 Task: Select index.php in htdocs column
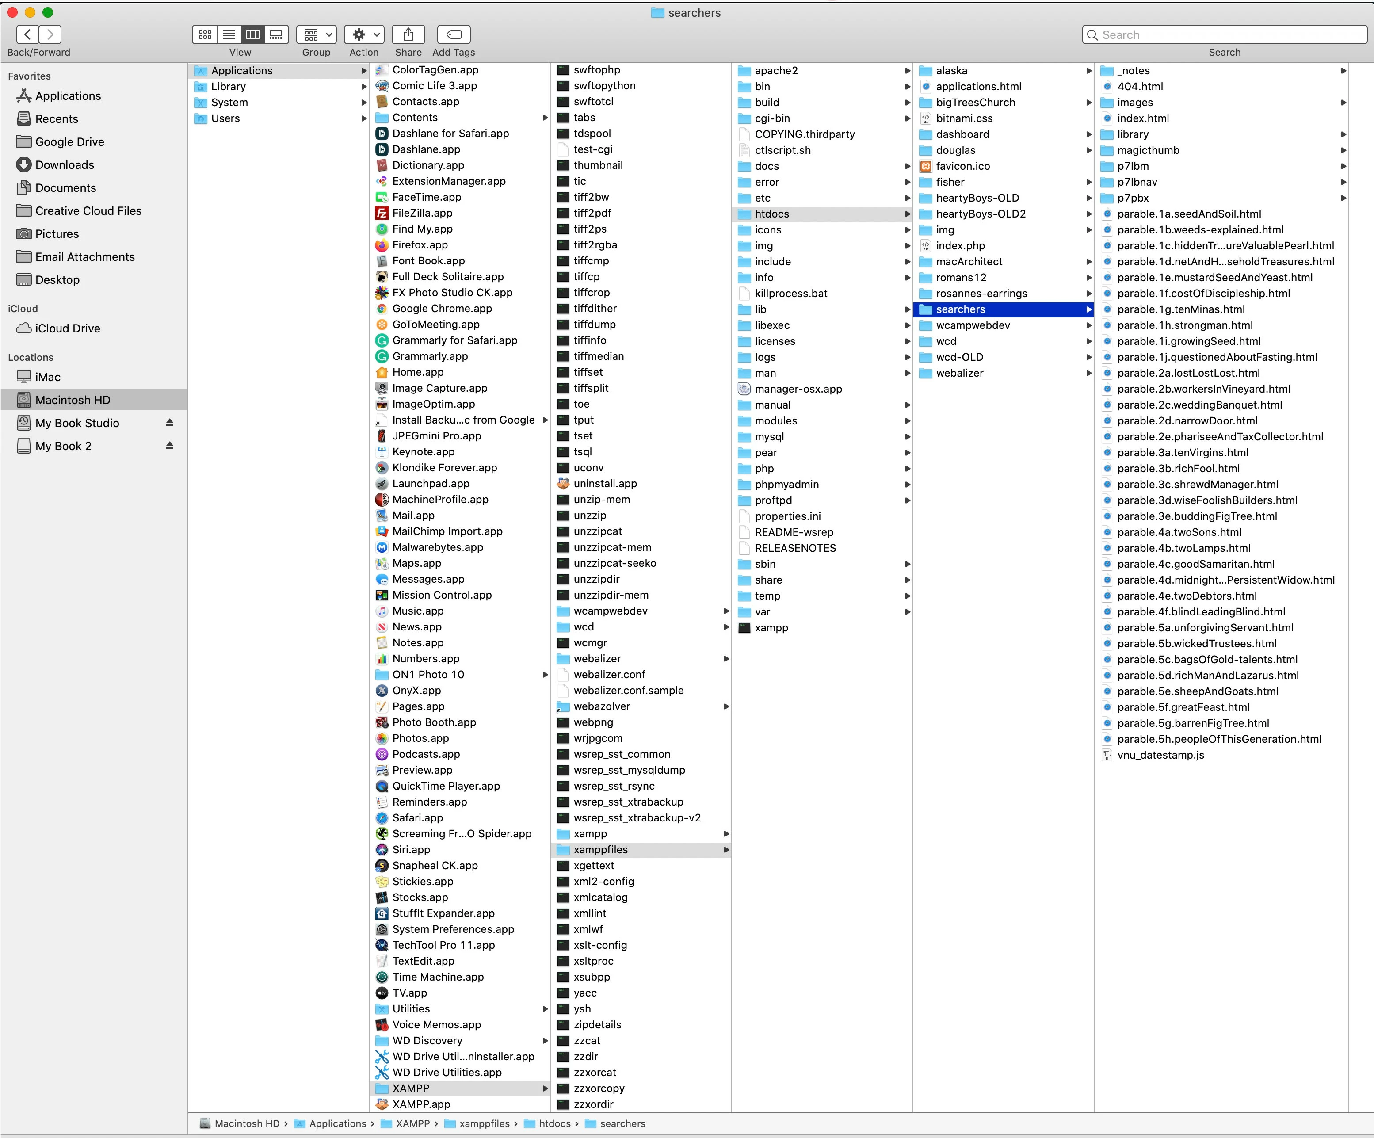point(960,245)
